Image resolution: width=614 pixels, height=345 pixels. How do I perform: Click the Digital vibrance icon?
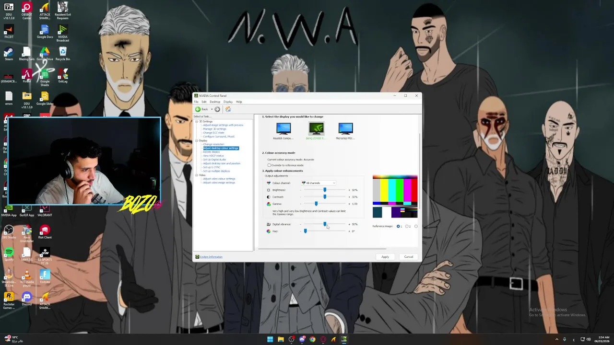[269, 224]
